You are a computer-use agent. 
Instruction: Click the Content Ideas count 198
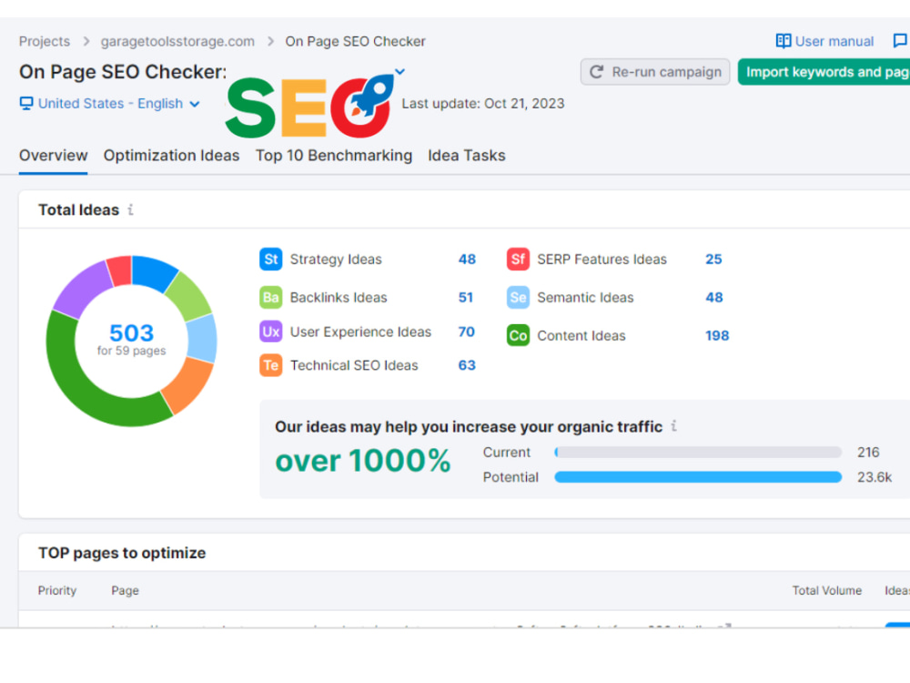(717, 336)
